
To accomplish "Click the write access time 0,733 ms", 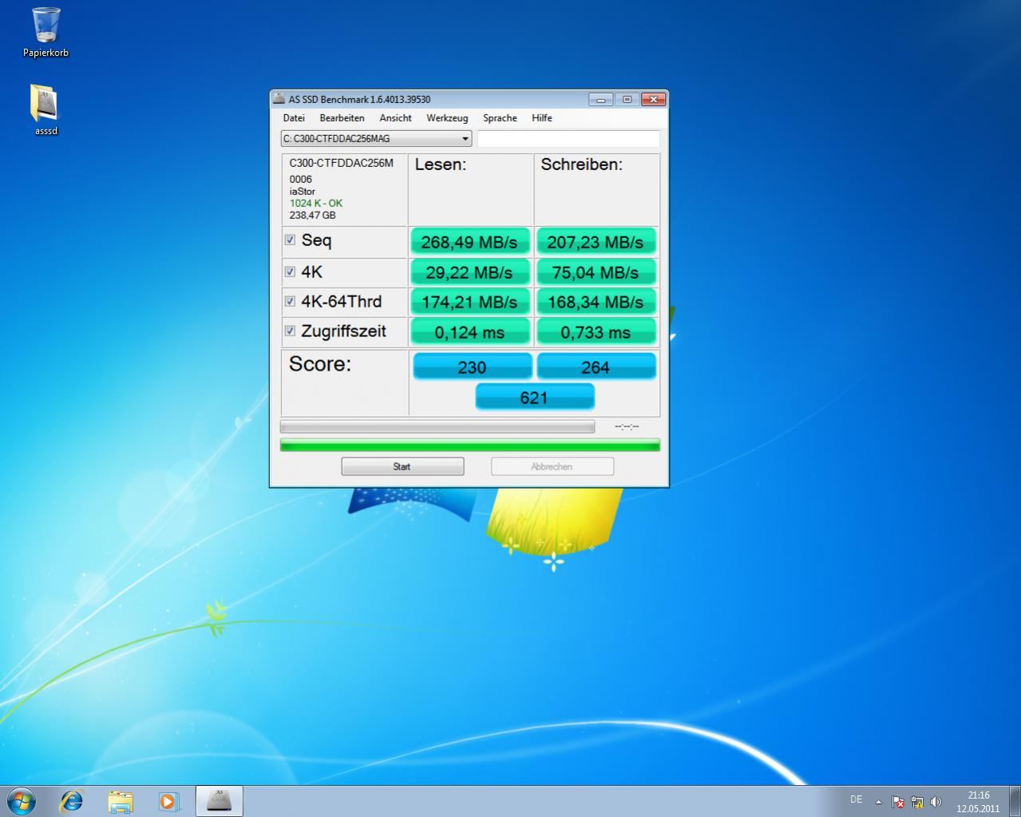I will tap(596, 332).
